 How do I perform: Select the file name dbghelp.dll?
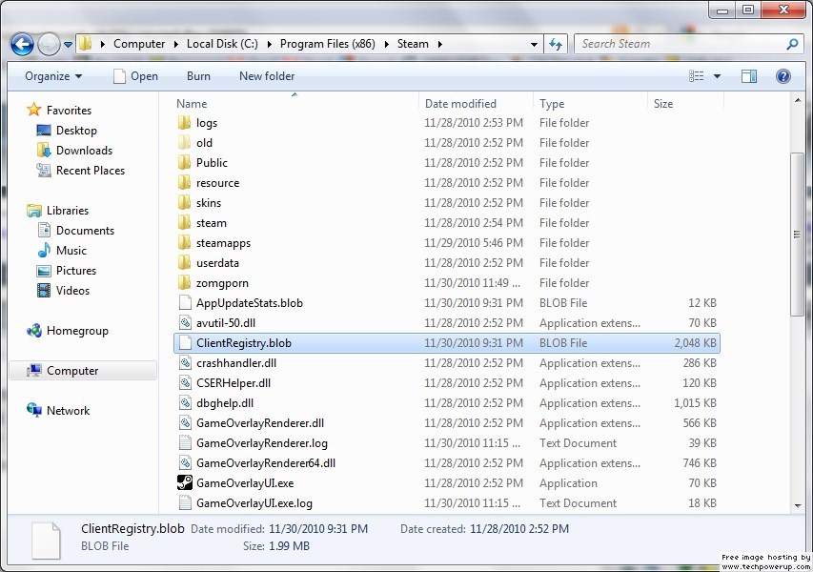point(225,403)
